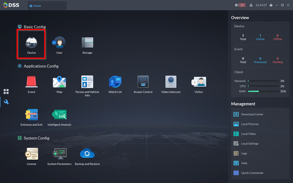Open Person and Vehicle Info
293x183 pixels.
pos(87,83)
